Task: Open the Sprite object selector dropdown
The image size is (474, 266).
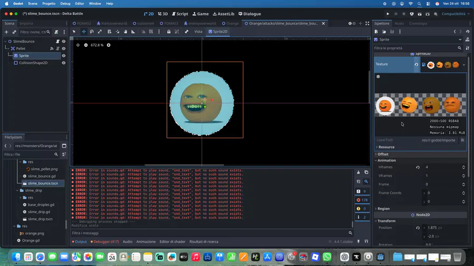Action: click(x=418, y=39)
